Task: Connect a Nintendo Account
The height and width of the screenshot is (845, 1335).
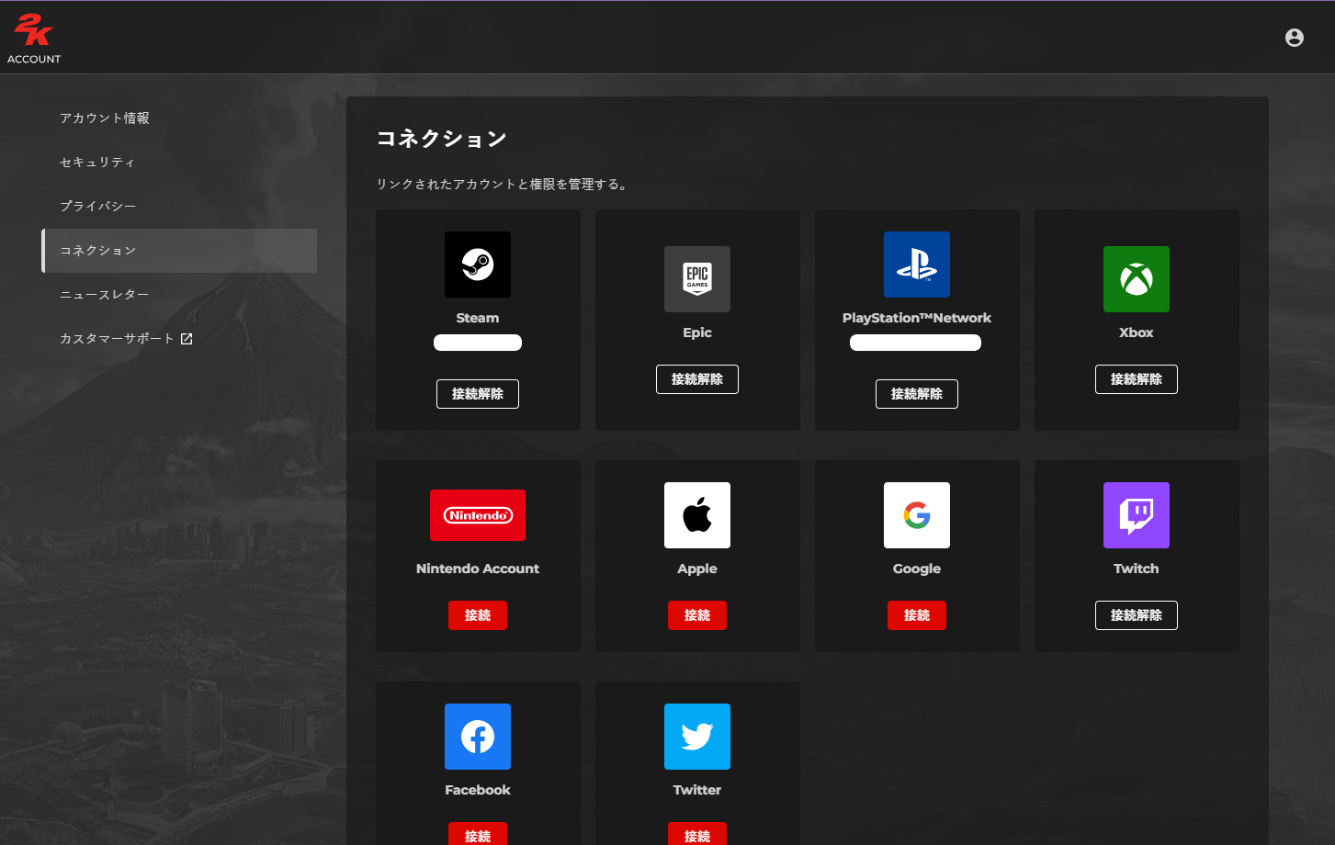Action: (478, 615)
